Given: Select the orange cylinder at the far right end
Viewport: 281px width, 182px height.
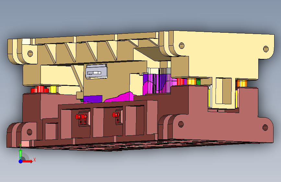Looking at the screenshot, I should [242, 84].
